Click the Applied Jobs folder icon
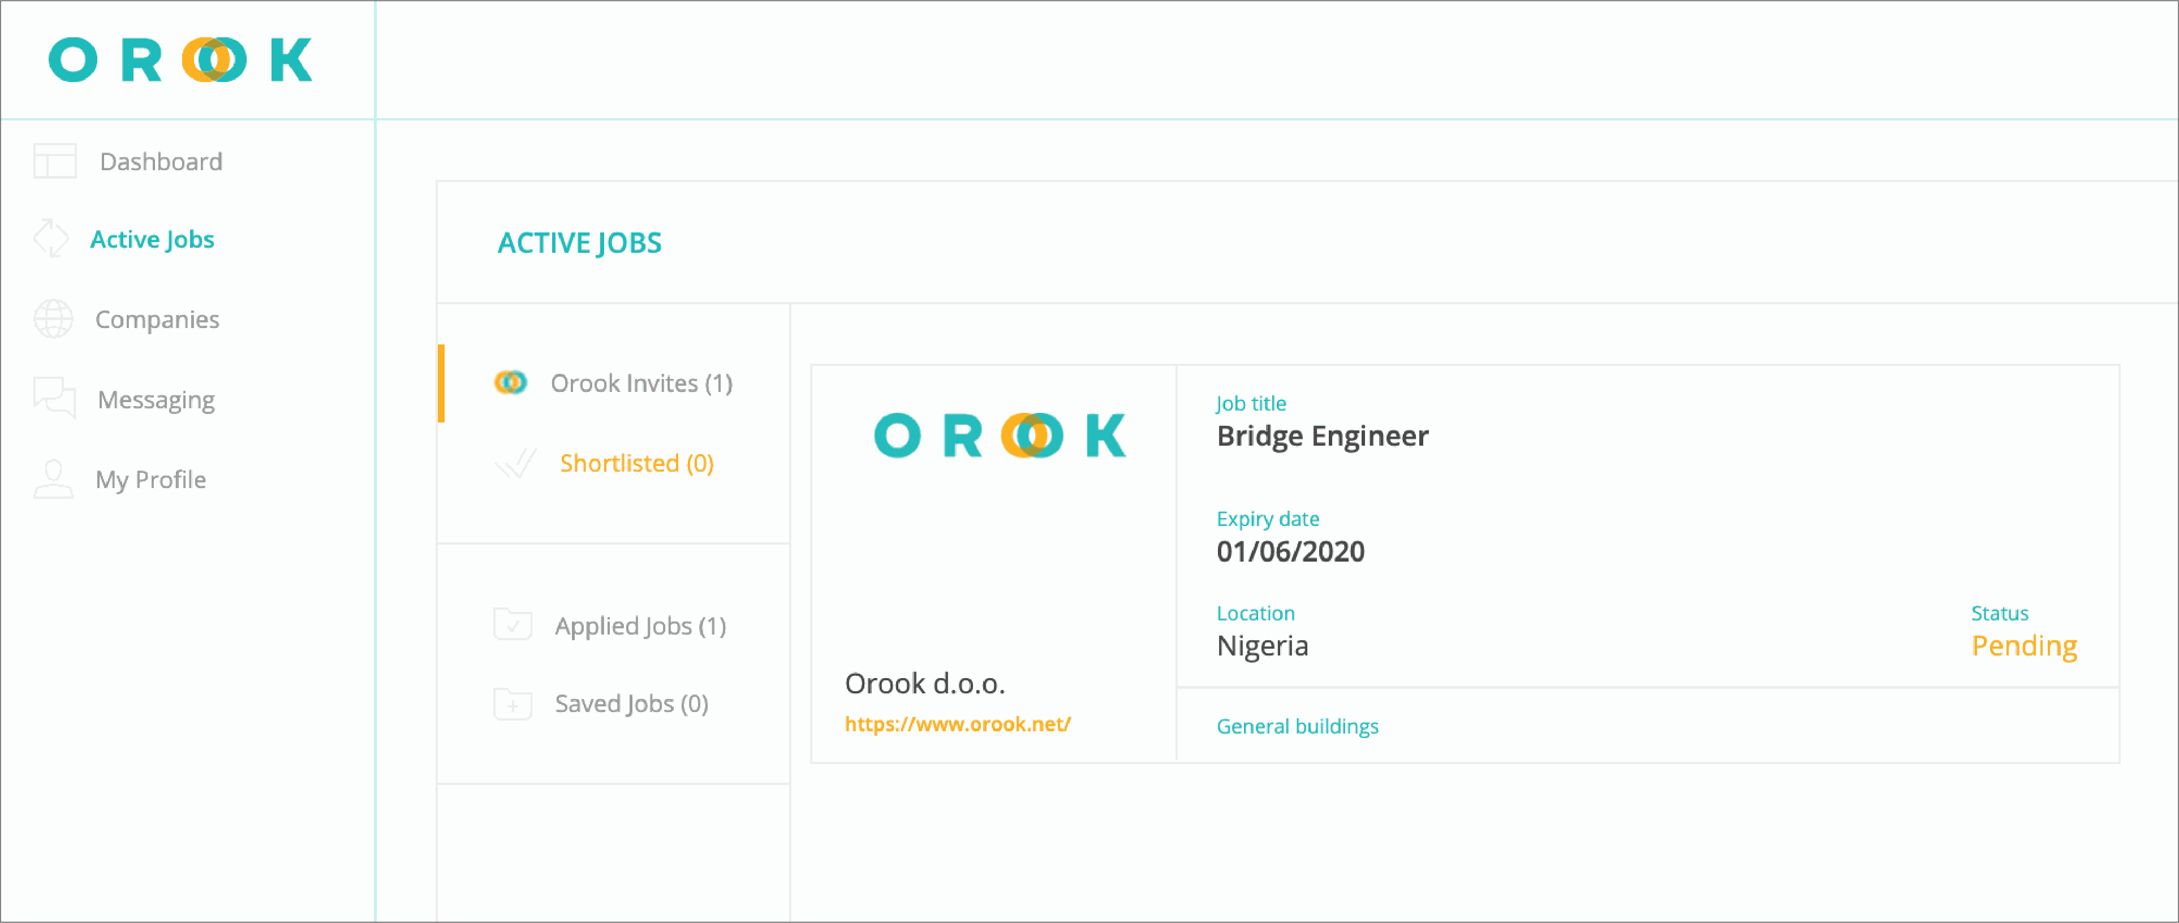 pyautogui.click(x=513, y=624)
